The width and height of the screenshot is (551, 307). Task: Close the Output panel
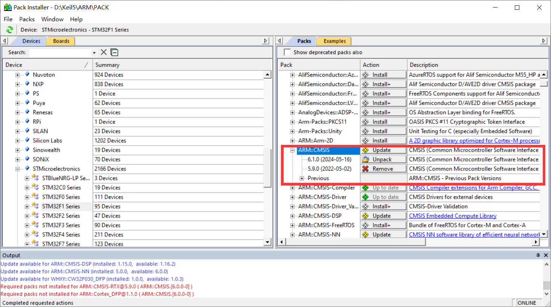546,255
